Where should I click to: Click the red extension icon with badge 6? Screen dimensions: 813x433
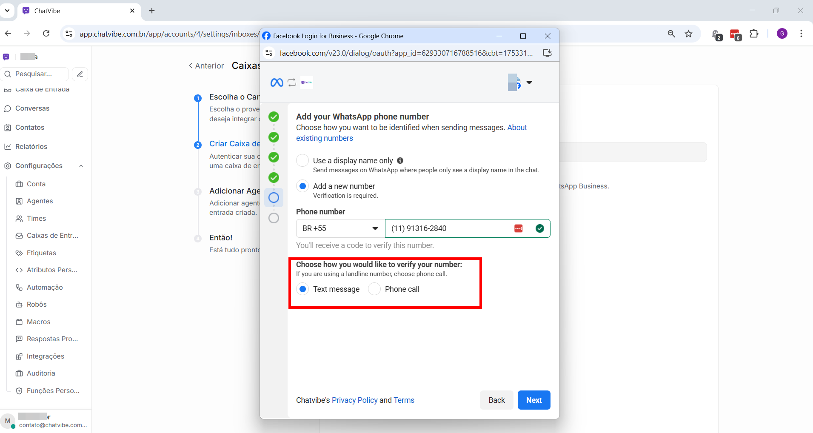click(x=736, y=34)
